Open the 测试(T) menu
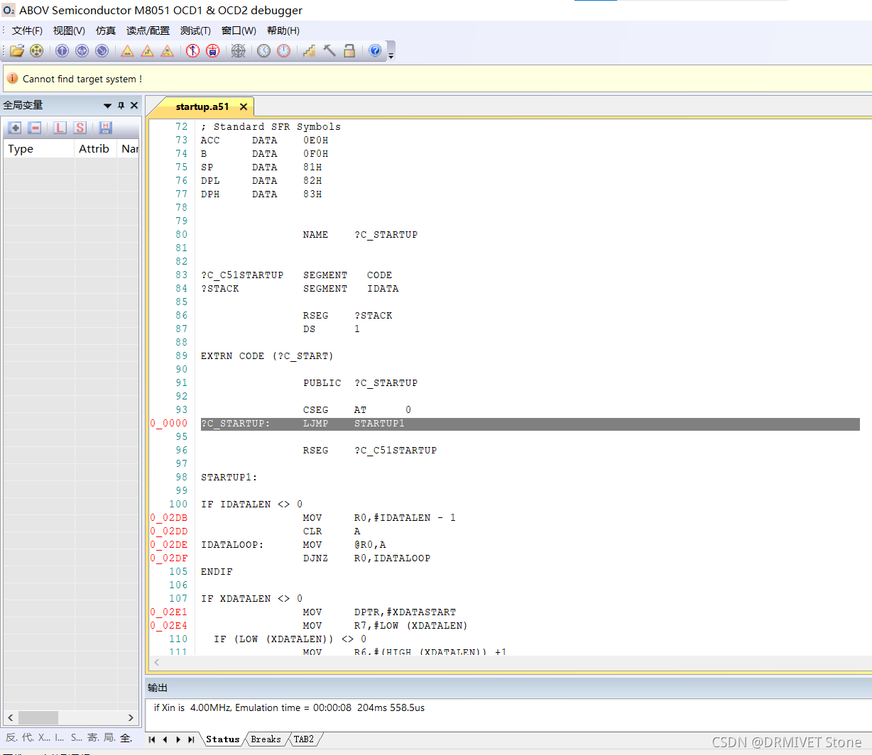 (x=195, y=31)
